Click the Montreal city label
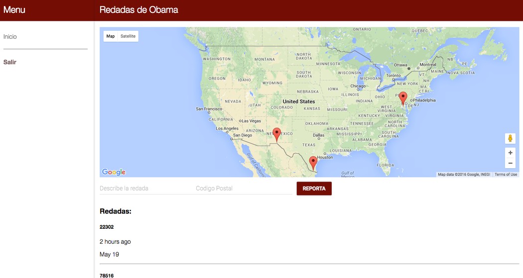This screenshot has height=278, width=523. point(428,65)
